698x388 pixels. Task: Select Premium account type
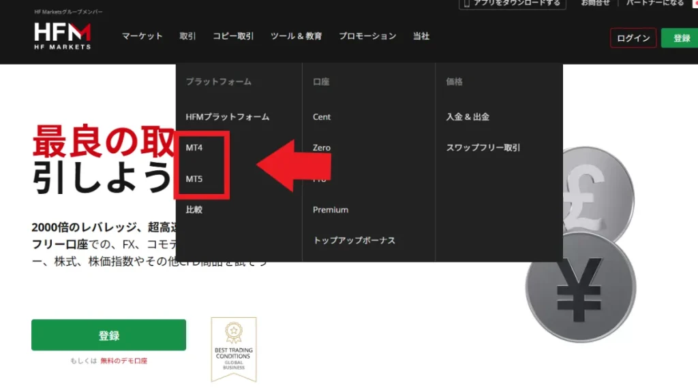(331, 210)
